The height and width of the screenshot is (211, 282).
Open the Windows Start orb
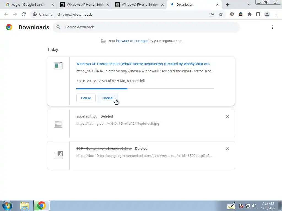pyautogui.click(x=7, y=206)
